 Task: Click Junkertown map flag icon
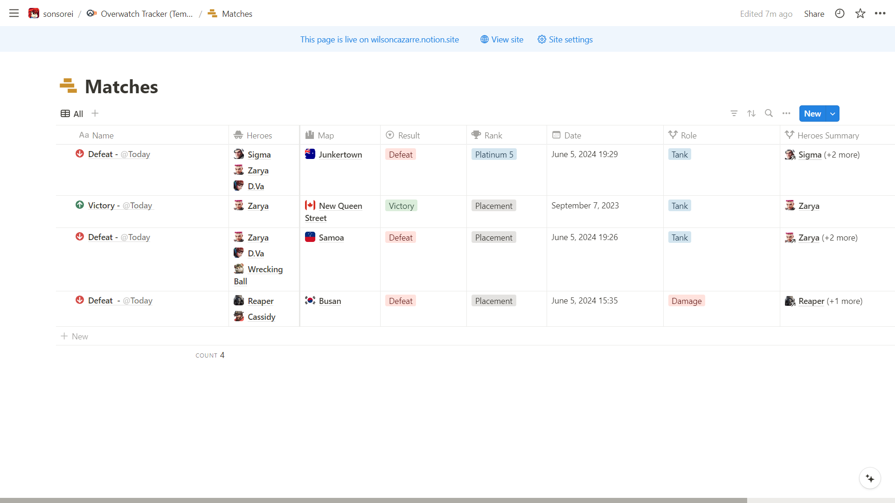310,154
